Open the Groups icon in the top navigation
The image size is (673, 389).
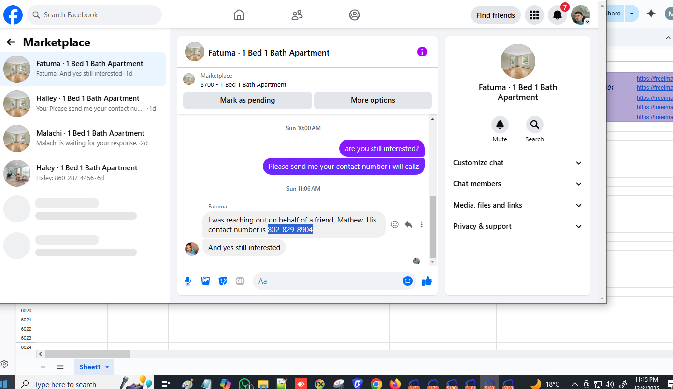(x=355, y=15)
